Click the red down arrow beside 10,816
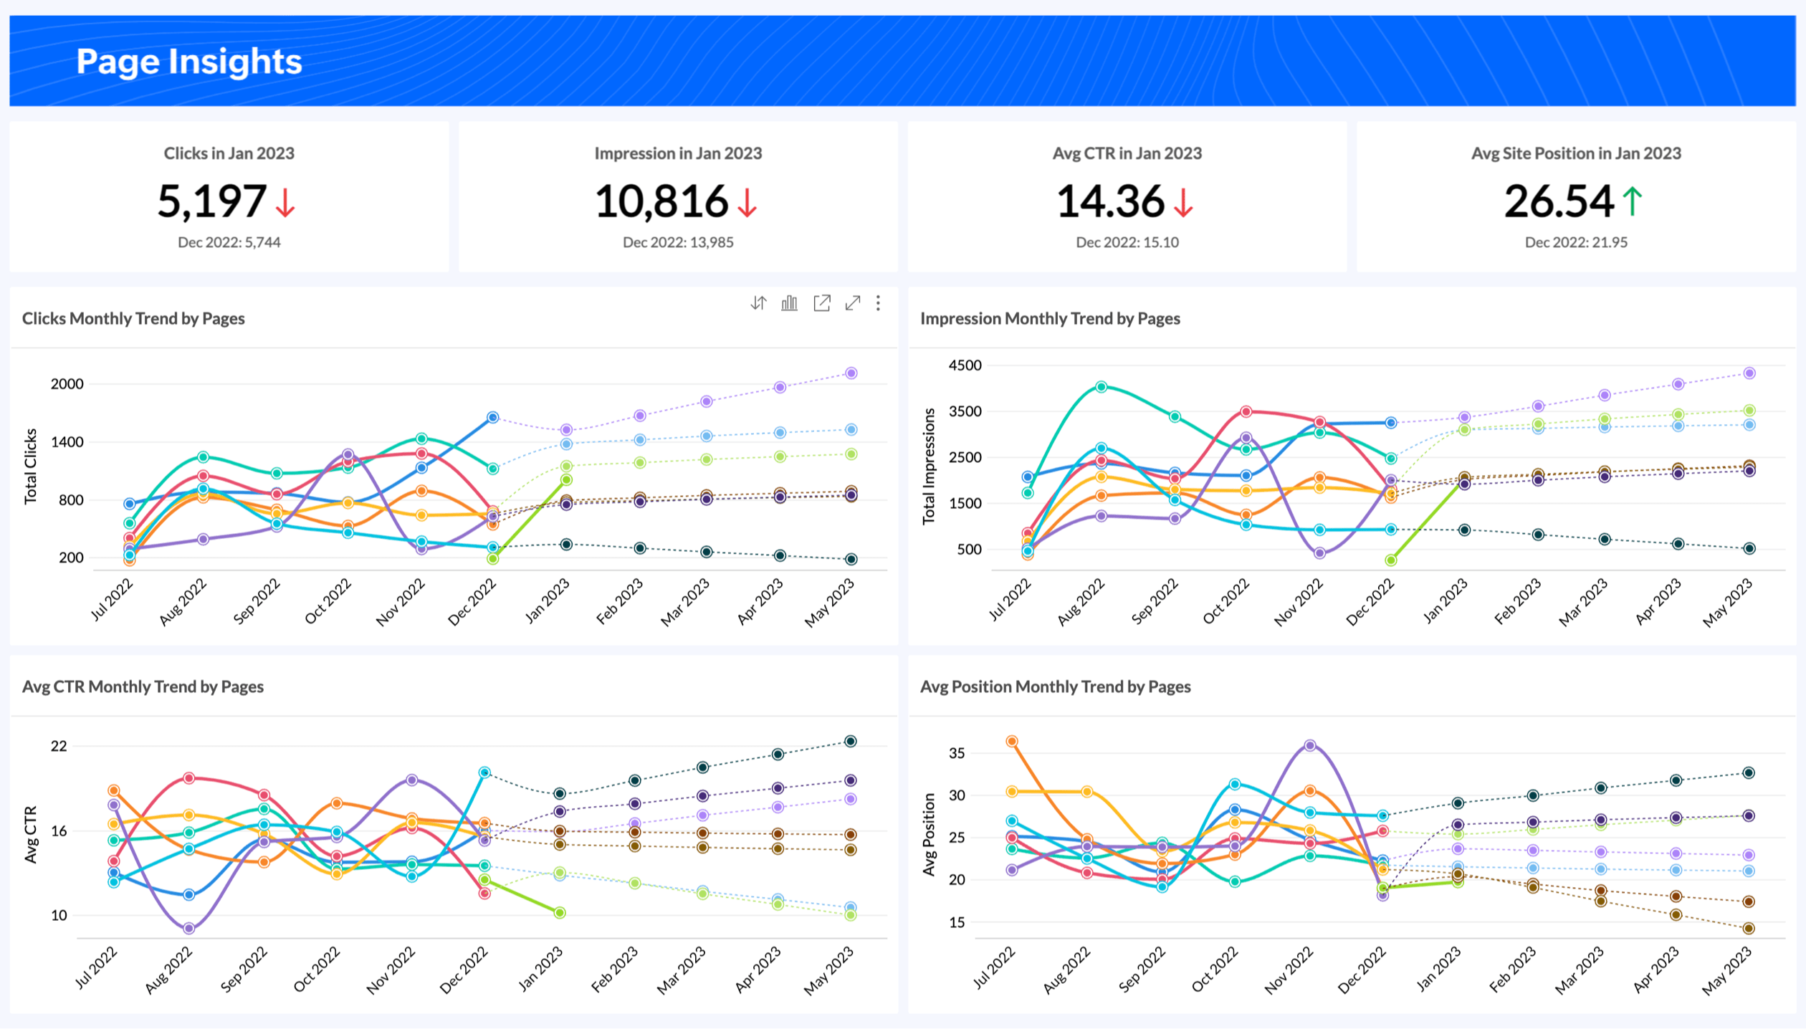The height and width of the screenshot is (1029, 1806). click(x=747, y=202)
